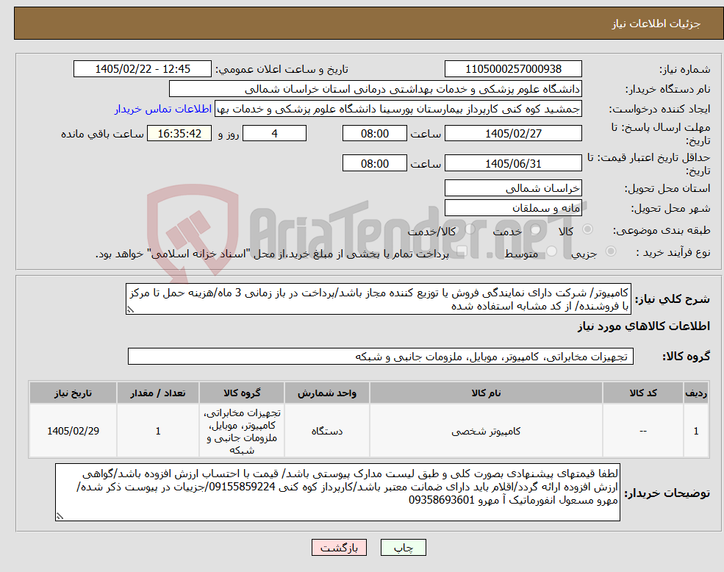Image resolution: width=724 pixels, height=572 pixels.
Task: Select the کالا radio button
Action: click(588, 229)
